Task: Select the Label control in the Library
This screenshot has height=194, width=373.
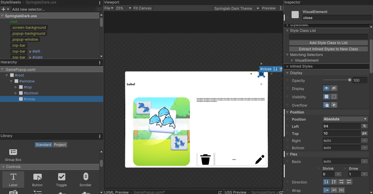Action: click(13, 179)
